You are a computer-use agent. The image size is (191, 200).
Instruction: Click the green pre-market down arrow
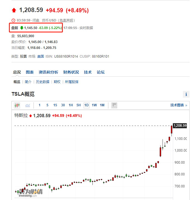coord(22,28)
